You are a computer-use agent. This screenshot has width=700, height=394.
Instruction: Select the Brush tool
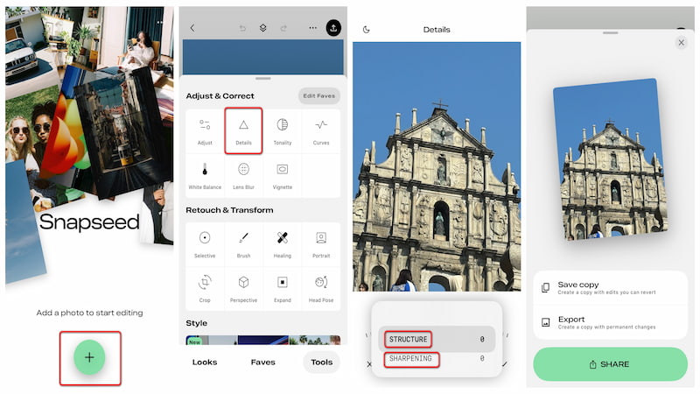click(x=243, y=244)
